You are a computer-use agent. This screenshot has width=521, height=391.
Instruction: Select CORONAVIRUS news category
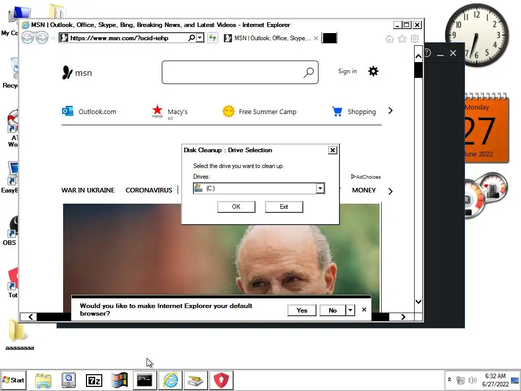149,190
